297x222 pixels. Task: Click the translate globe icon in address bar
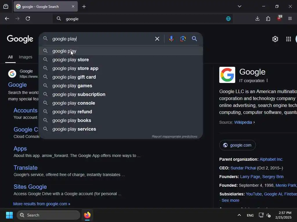228,19
